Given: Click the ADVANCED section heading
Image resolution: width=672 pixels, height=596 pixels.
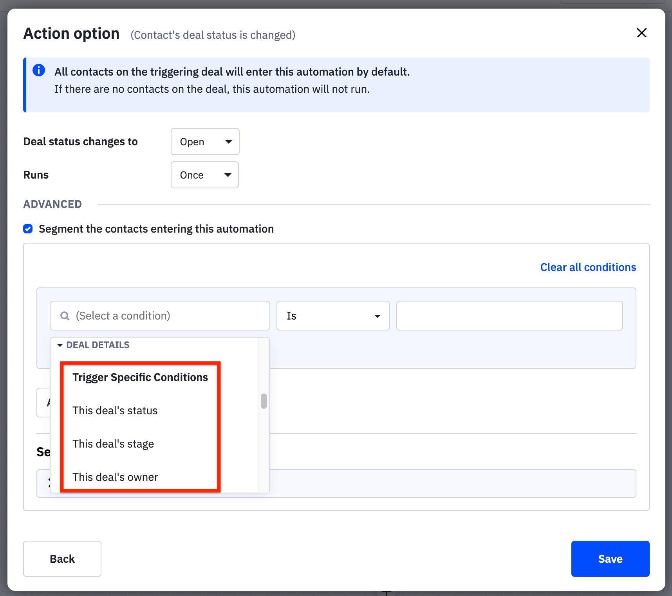Looking at the screenshot, I should [52, 204].
